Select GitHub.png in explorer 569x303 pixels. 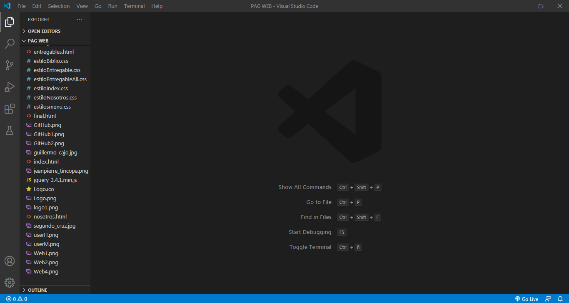(x=55, y=125)
